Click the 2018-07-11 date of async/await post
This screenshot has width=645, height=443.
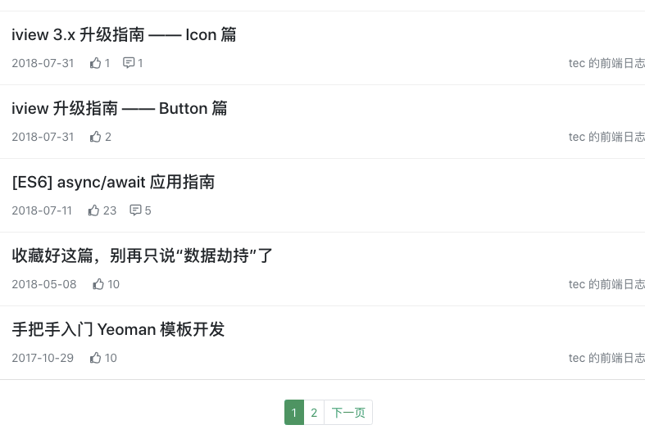pyautogui.click(x=42, y=210)
